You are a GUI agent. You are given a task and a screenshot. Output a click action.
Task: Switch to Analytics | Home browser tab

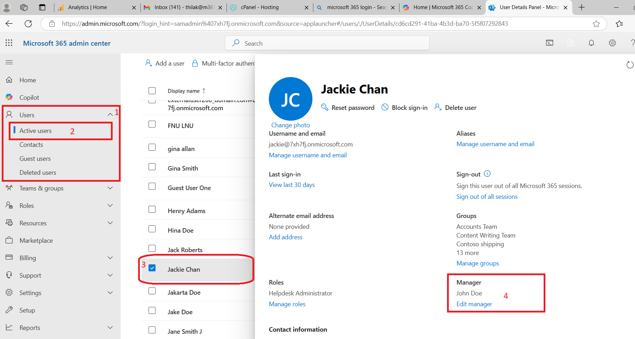97,7
